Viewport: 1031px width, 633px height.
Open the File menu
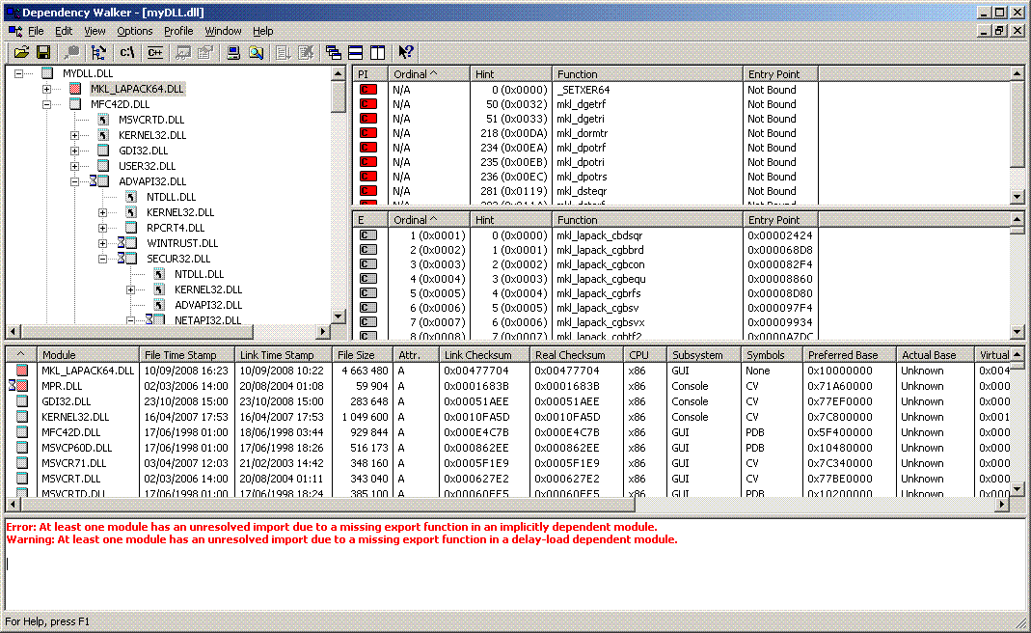36,31
